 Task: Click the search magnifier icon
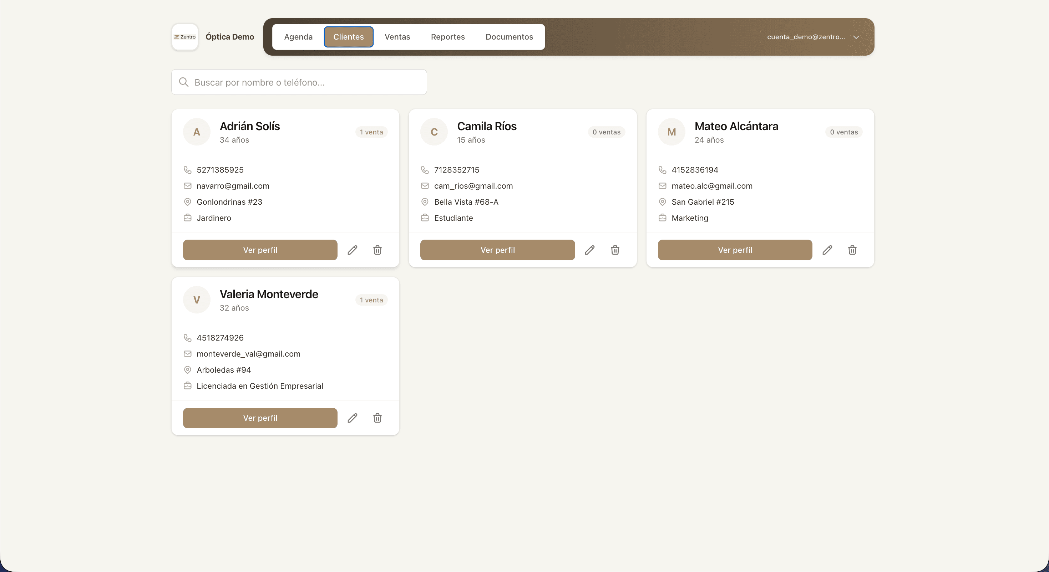click(x=184, y=82)
